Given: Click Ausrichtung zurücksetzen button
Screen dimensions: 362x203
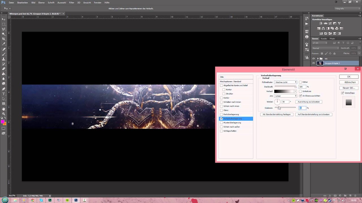Looking at the screenshot, I should [x=309, y=102].
